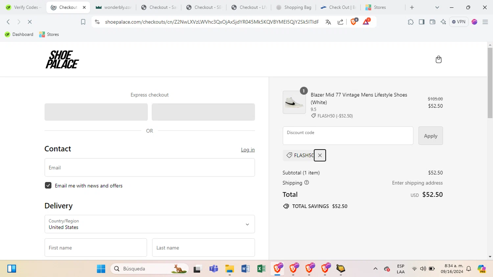Switch to the Shopping Bag tab
The height and width of the screenshot is (277, 493).
click(294, 7)
